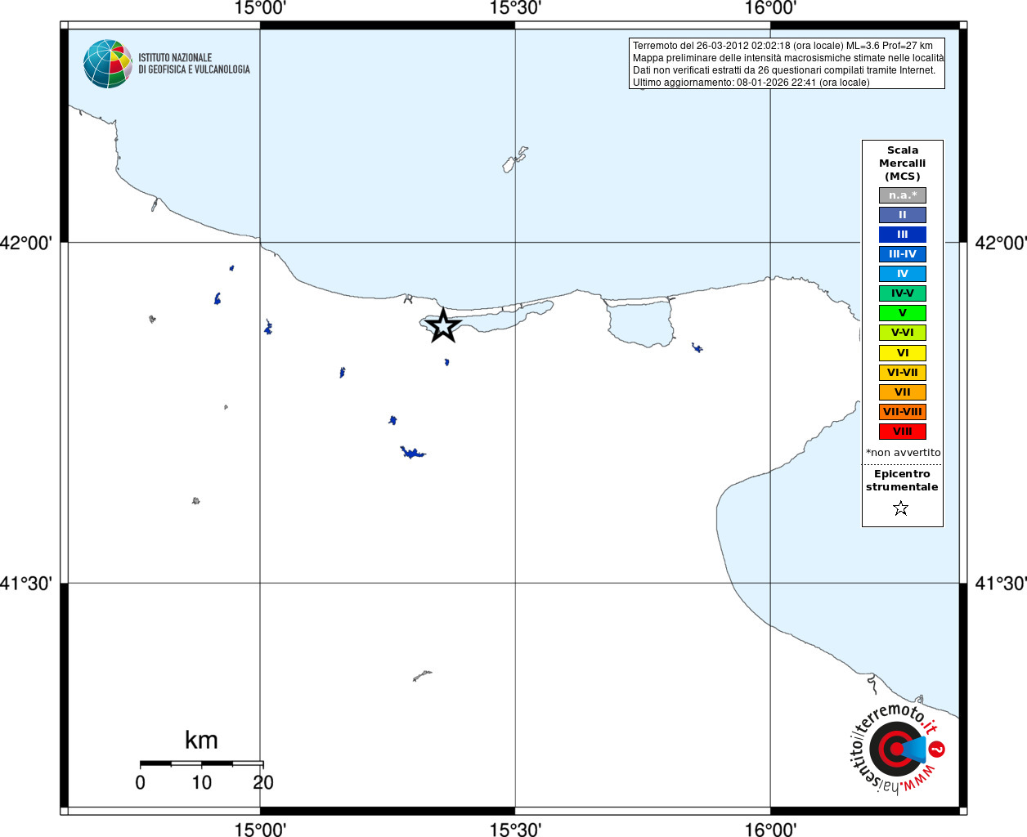The width and height of the screenshot is (1027, 837).
Task: Click 'Dati non verificati estratti' line
Action: [784, 70]
